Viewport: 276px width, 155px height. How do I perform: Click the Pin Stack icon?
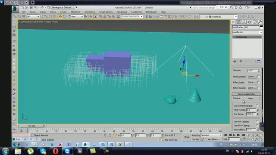[x=235, y=62]
